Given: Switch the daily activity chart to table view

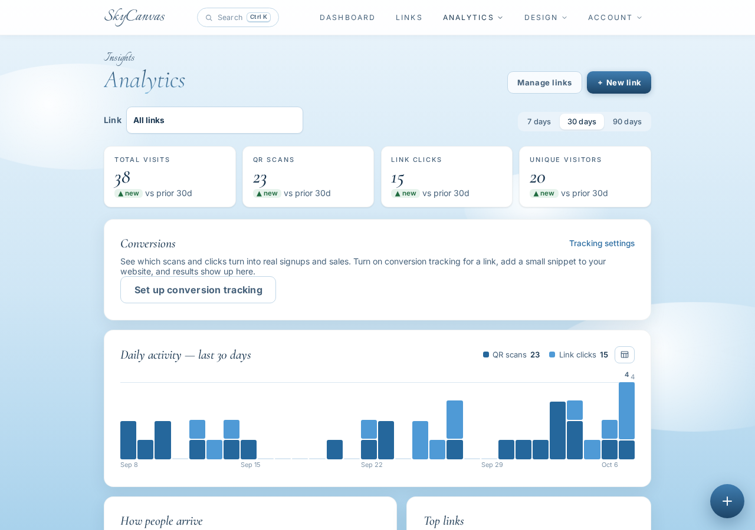Looking at the screenshot, I should point(625,355).
